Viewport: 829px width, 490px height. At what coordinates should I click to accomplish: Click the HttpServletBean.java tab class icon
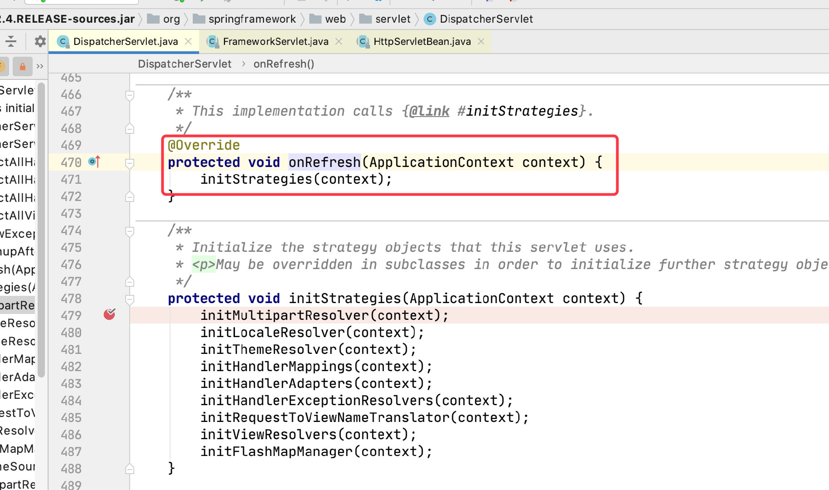pyautogui.click(x=363, y=41)
